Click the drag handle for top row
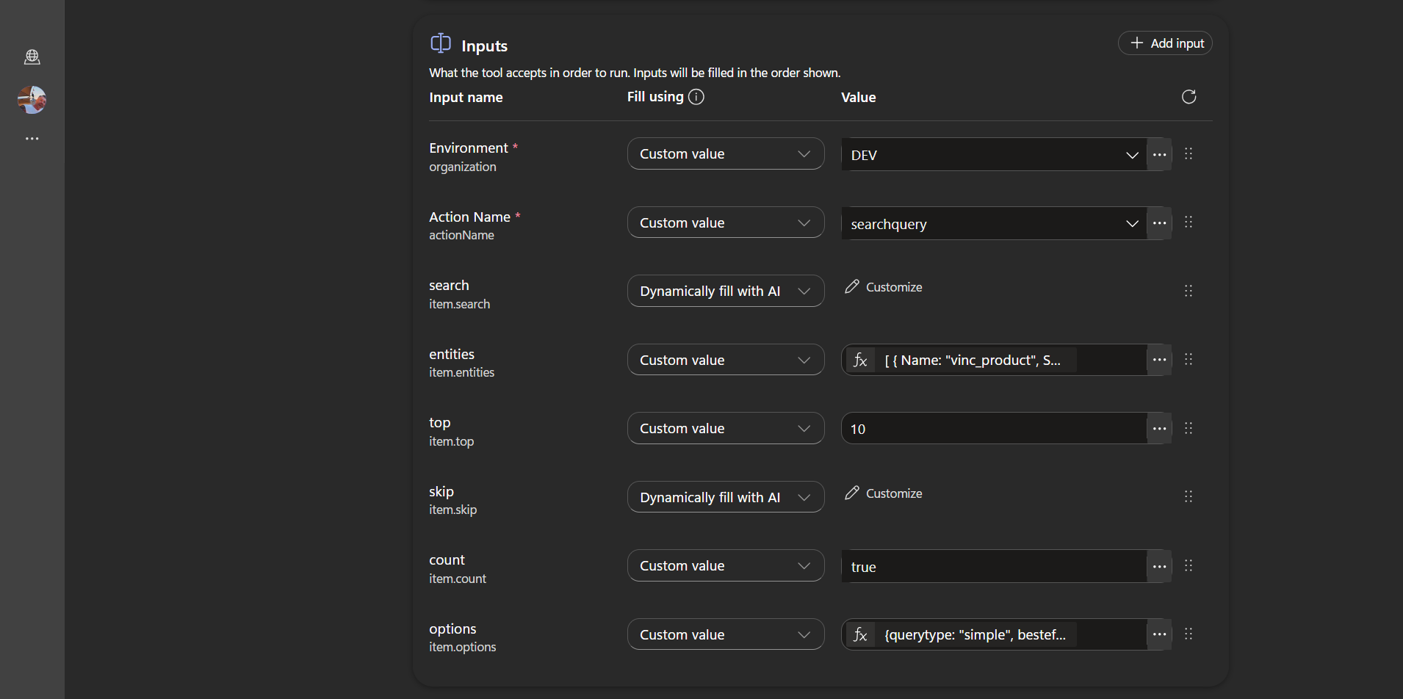 point(1189,428)
